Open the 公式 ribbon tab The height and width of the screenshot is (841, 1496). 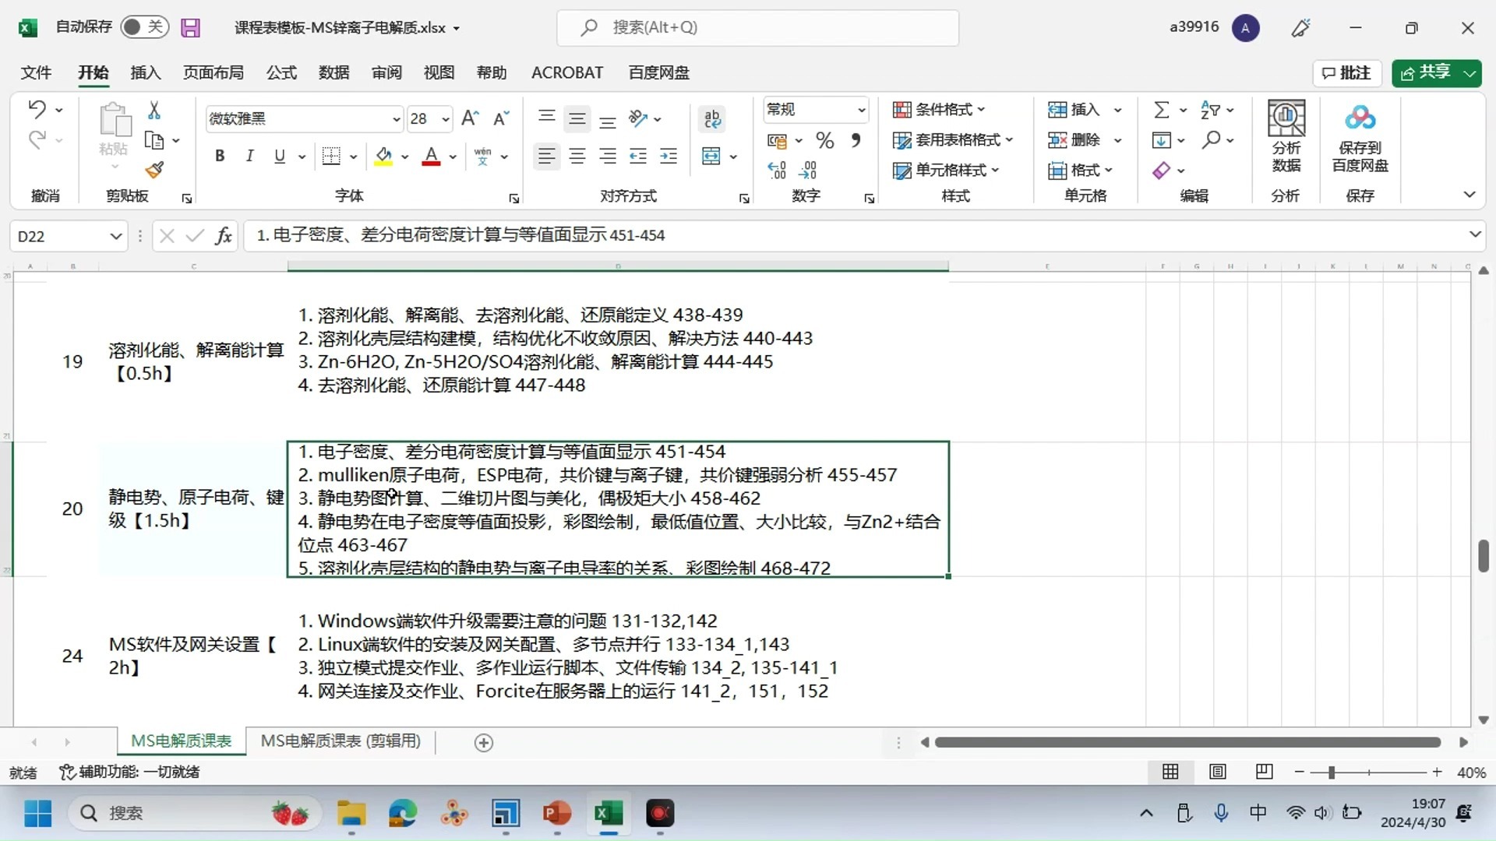(x=281, y=72)
